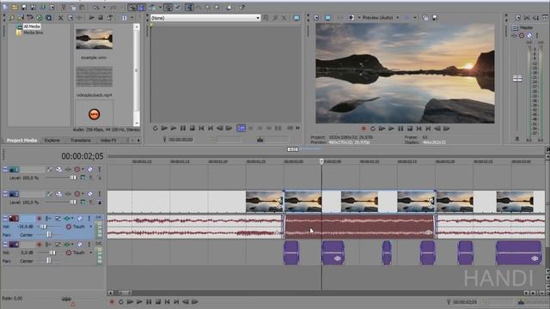Switch to the Project Media tab
This screenshot has height=309, width=550.
coord(21,141)
